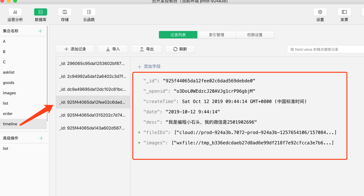Open the 运营分析 analytics icon
The height and width of the screenshot is (196, 364).
pyautogui.click(x=15, y=12)
